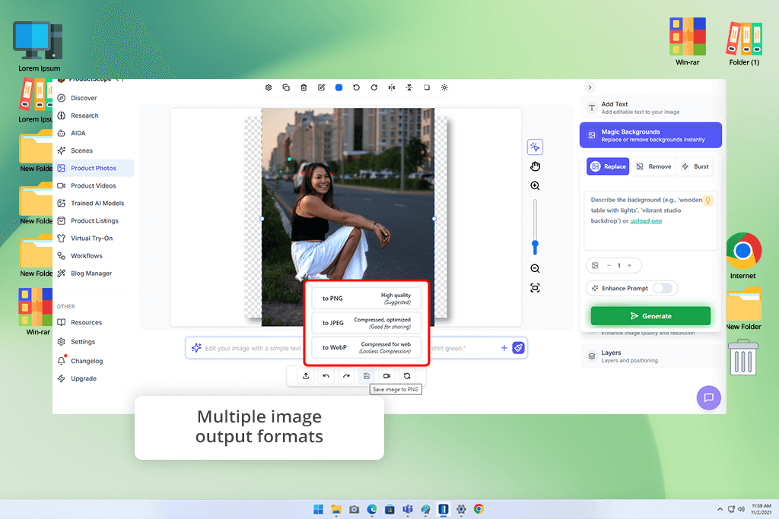779x519 pixels.
Task: Open the blue color swatch in top toolbar
Action: point(339,87)
